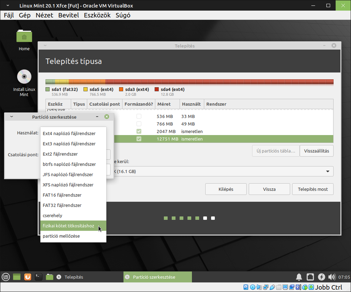The width and height of the screenshot is (351, 292).
Task: Click the sda4 red legend swatch
Action: click(x=156, y=89)
